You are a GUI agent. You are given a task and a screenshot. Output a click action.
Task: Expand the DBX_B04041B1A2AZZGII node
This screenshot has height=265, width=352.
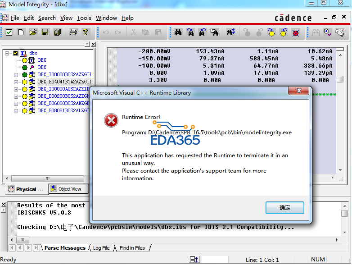click(16, 82)
